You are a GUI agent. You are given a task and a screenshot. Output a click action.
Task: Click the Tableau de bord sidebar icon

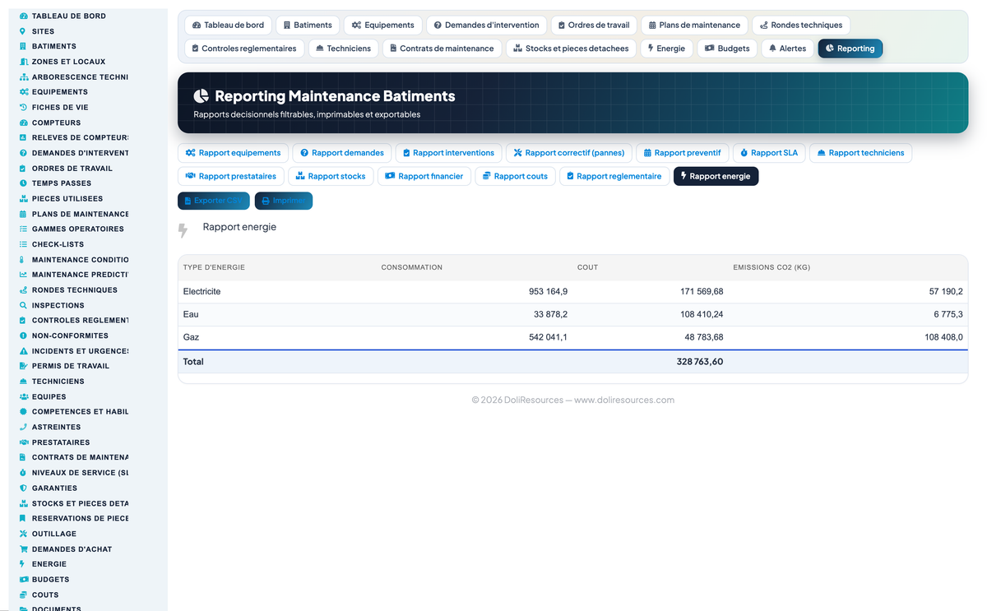pos(23,16)
